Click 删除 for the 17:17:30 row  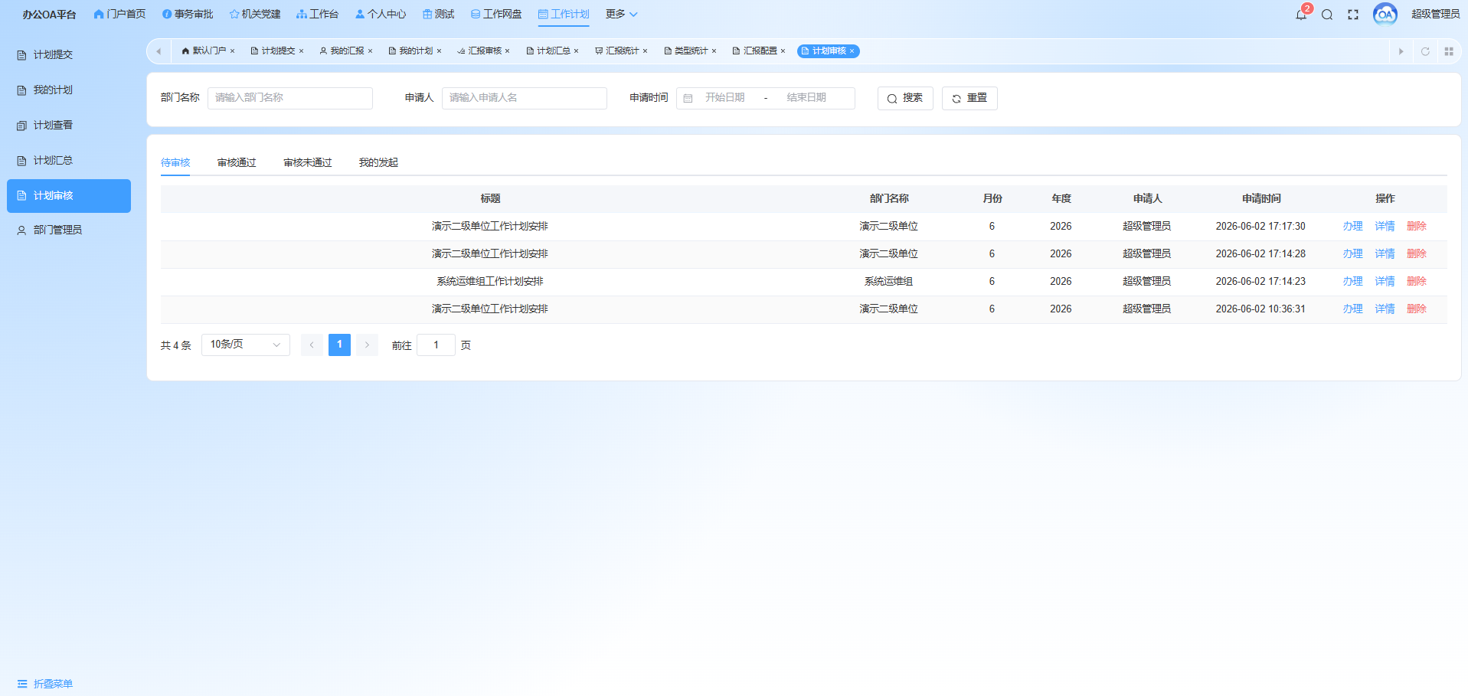[x=1417, y=227]
